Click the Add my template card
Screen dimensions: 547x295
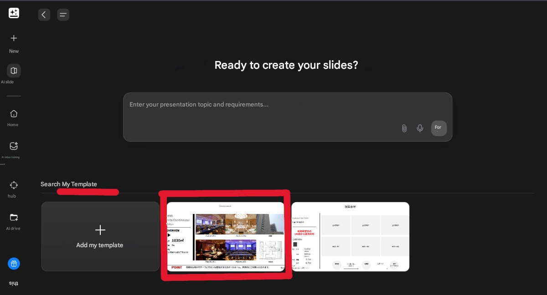[x=100, y=237]
